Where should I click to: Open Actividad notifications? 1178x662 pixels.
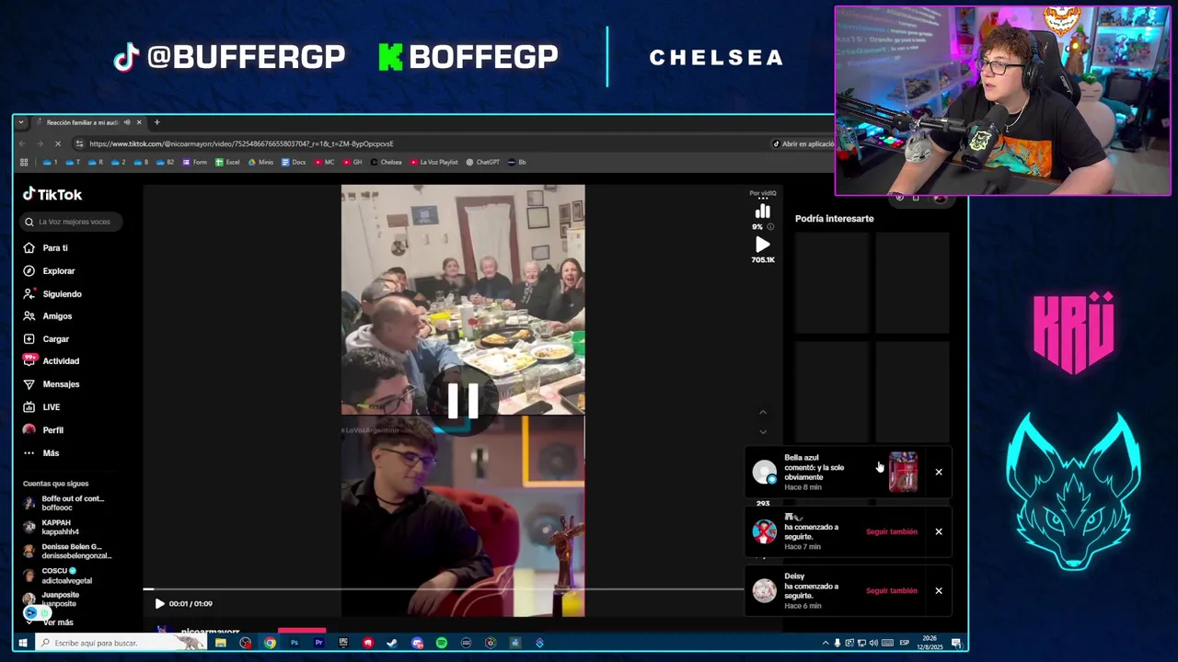pyautogui.click(x=52, y=361)
